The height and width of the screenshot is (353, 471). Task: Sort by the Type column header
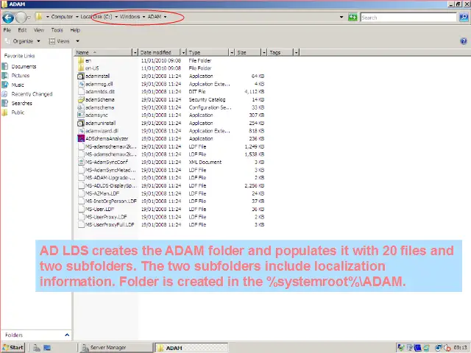coord(208,52)
